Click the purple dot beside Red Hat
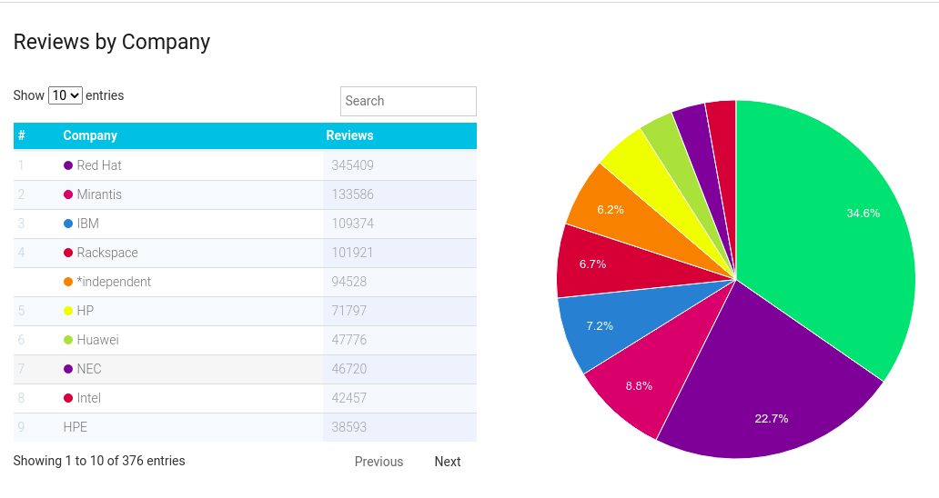The image size is (939, 498). point(68,165)
